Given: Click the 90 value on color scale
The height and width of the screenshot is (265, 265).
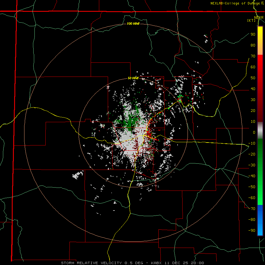Looking at the screenshot, I should tap(253, 34).
